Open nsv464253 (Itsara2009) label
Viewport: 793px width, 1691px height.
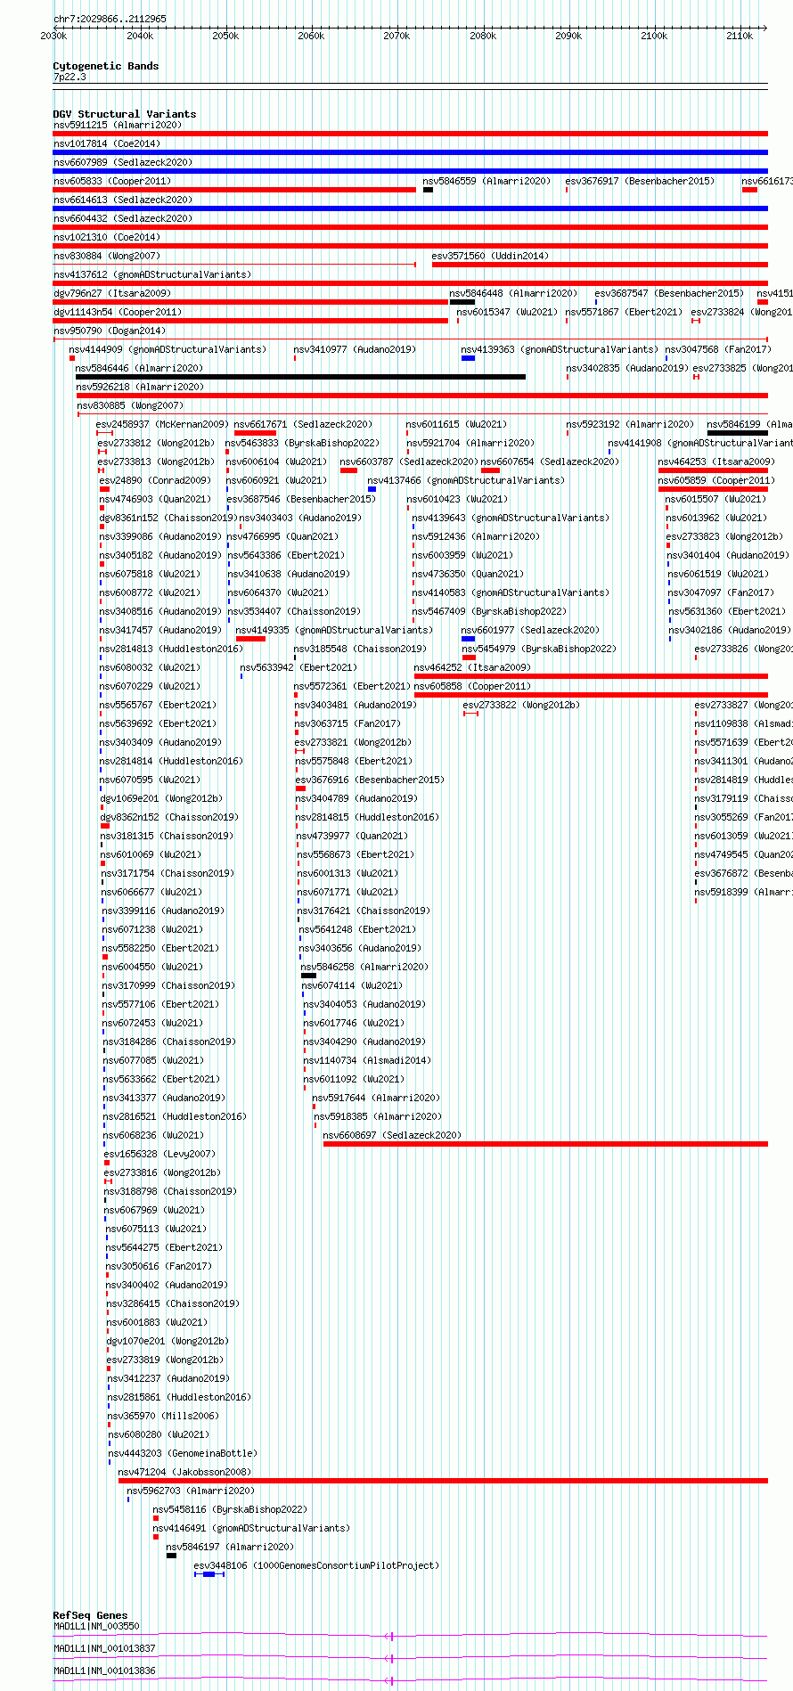pos(716,462)
